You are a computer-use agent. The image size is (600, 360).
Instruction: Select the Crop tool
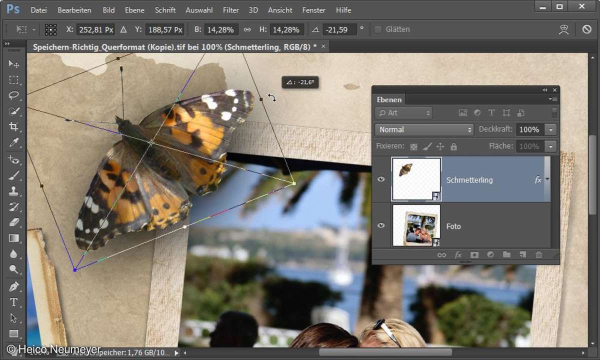click(13, 126)
